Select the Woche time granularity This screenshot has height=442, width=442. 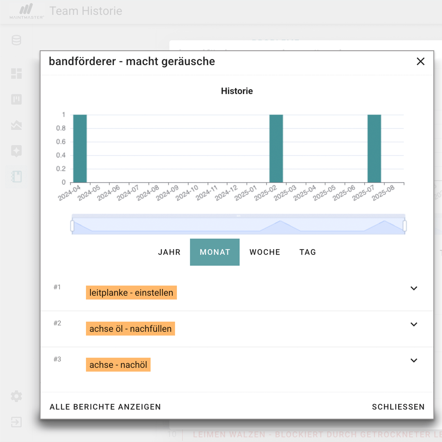[265, 252]
